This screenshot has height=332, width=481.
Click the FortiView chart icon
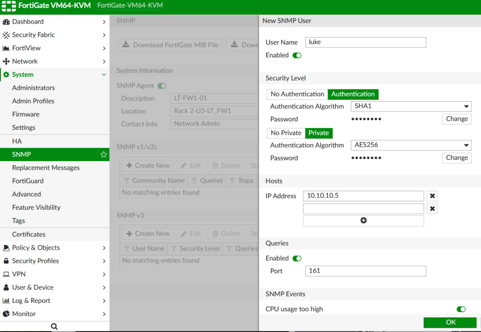click(6, 48)
